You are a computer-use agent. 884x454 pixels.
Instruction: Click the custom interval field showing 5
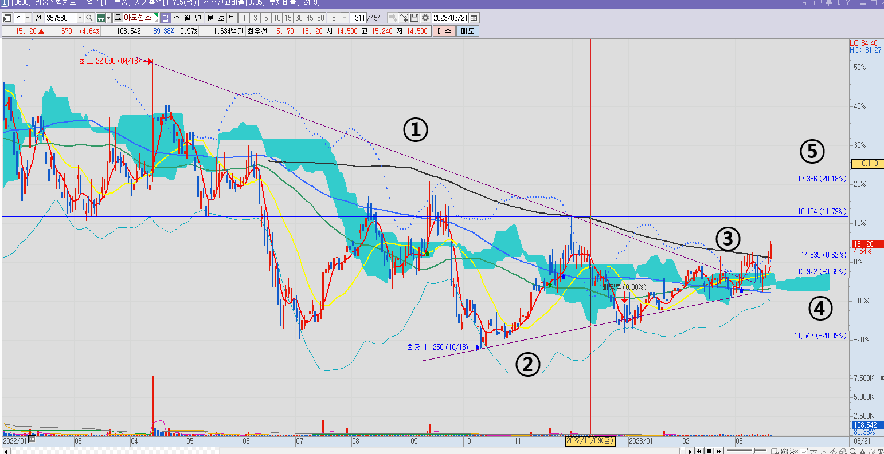334,18
